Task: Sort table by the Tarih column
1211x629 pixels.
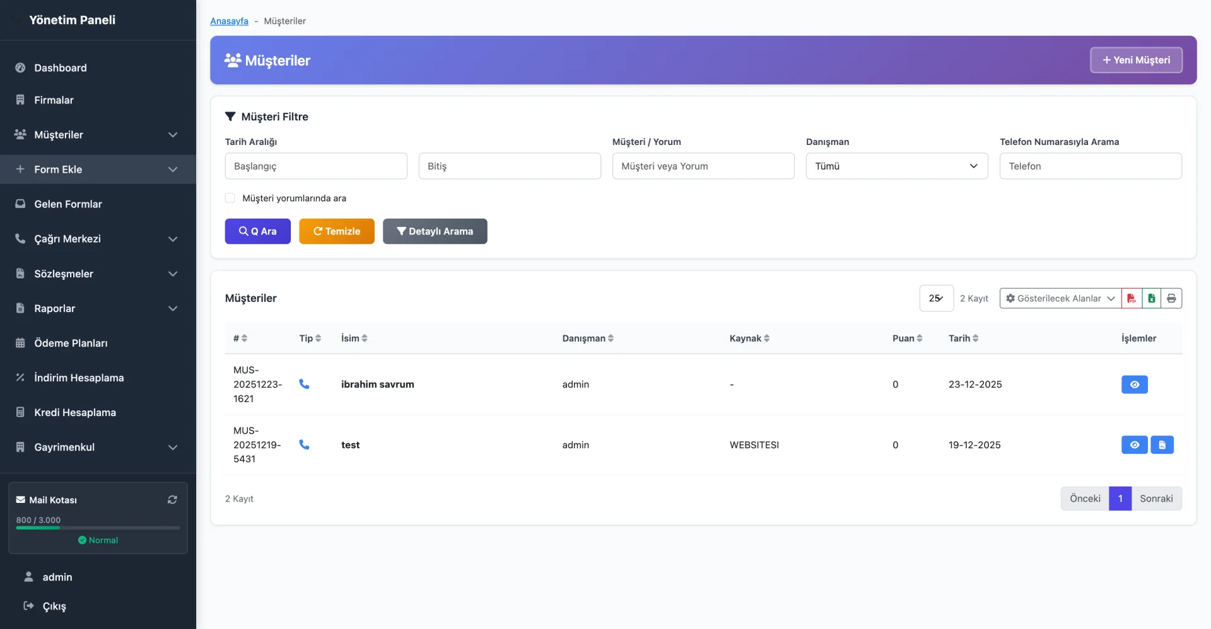Action: [x=963, y=338]
